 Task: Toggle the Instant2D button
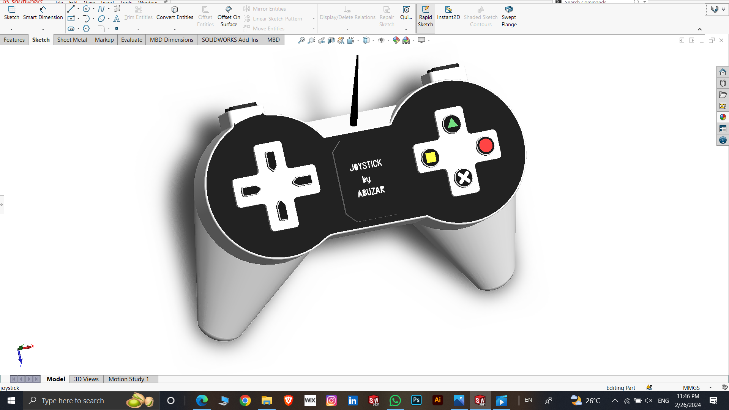pyautogui.click(x=448, y=13)
